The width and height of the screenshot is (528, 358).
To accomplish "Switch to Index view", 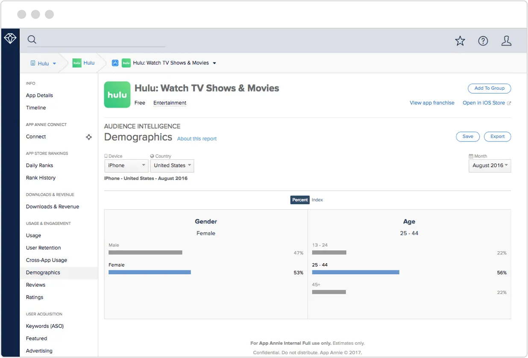I will pos(317,200).
